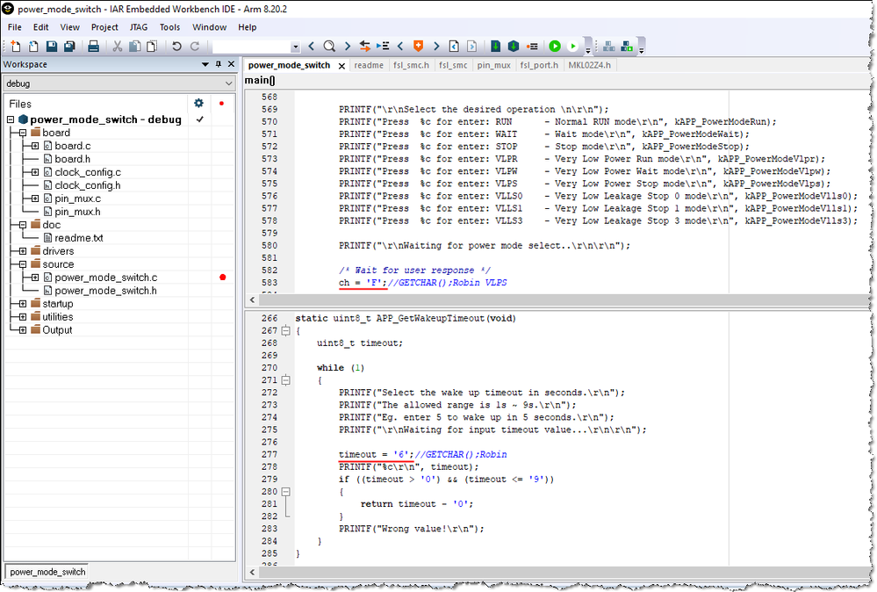Expand the pin_mux.c node
Viewport: 877px width, 592px height.
pyautogui.click(x=35, y=199)
